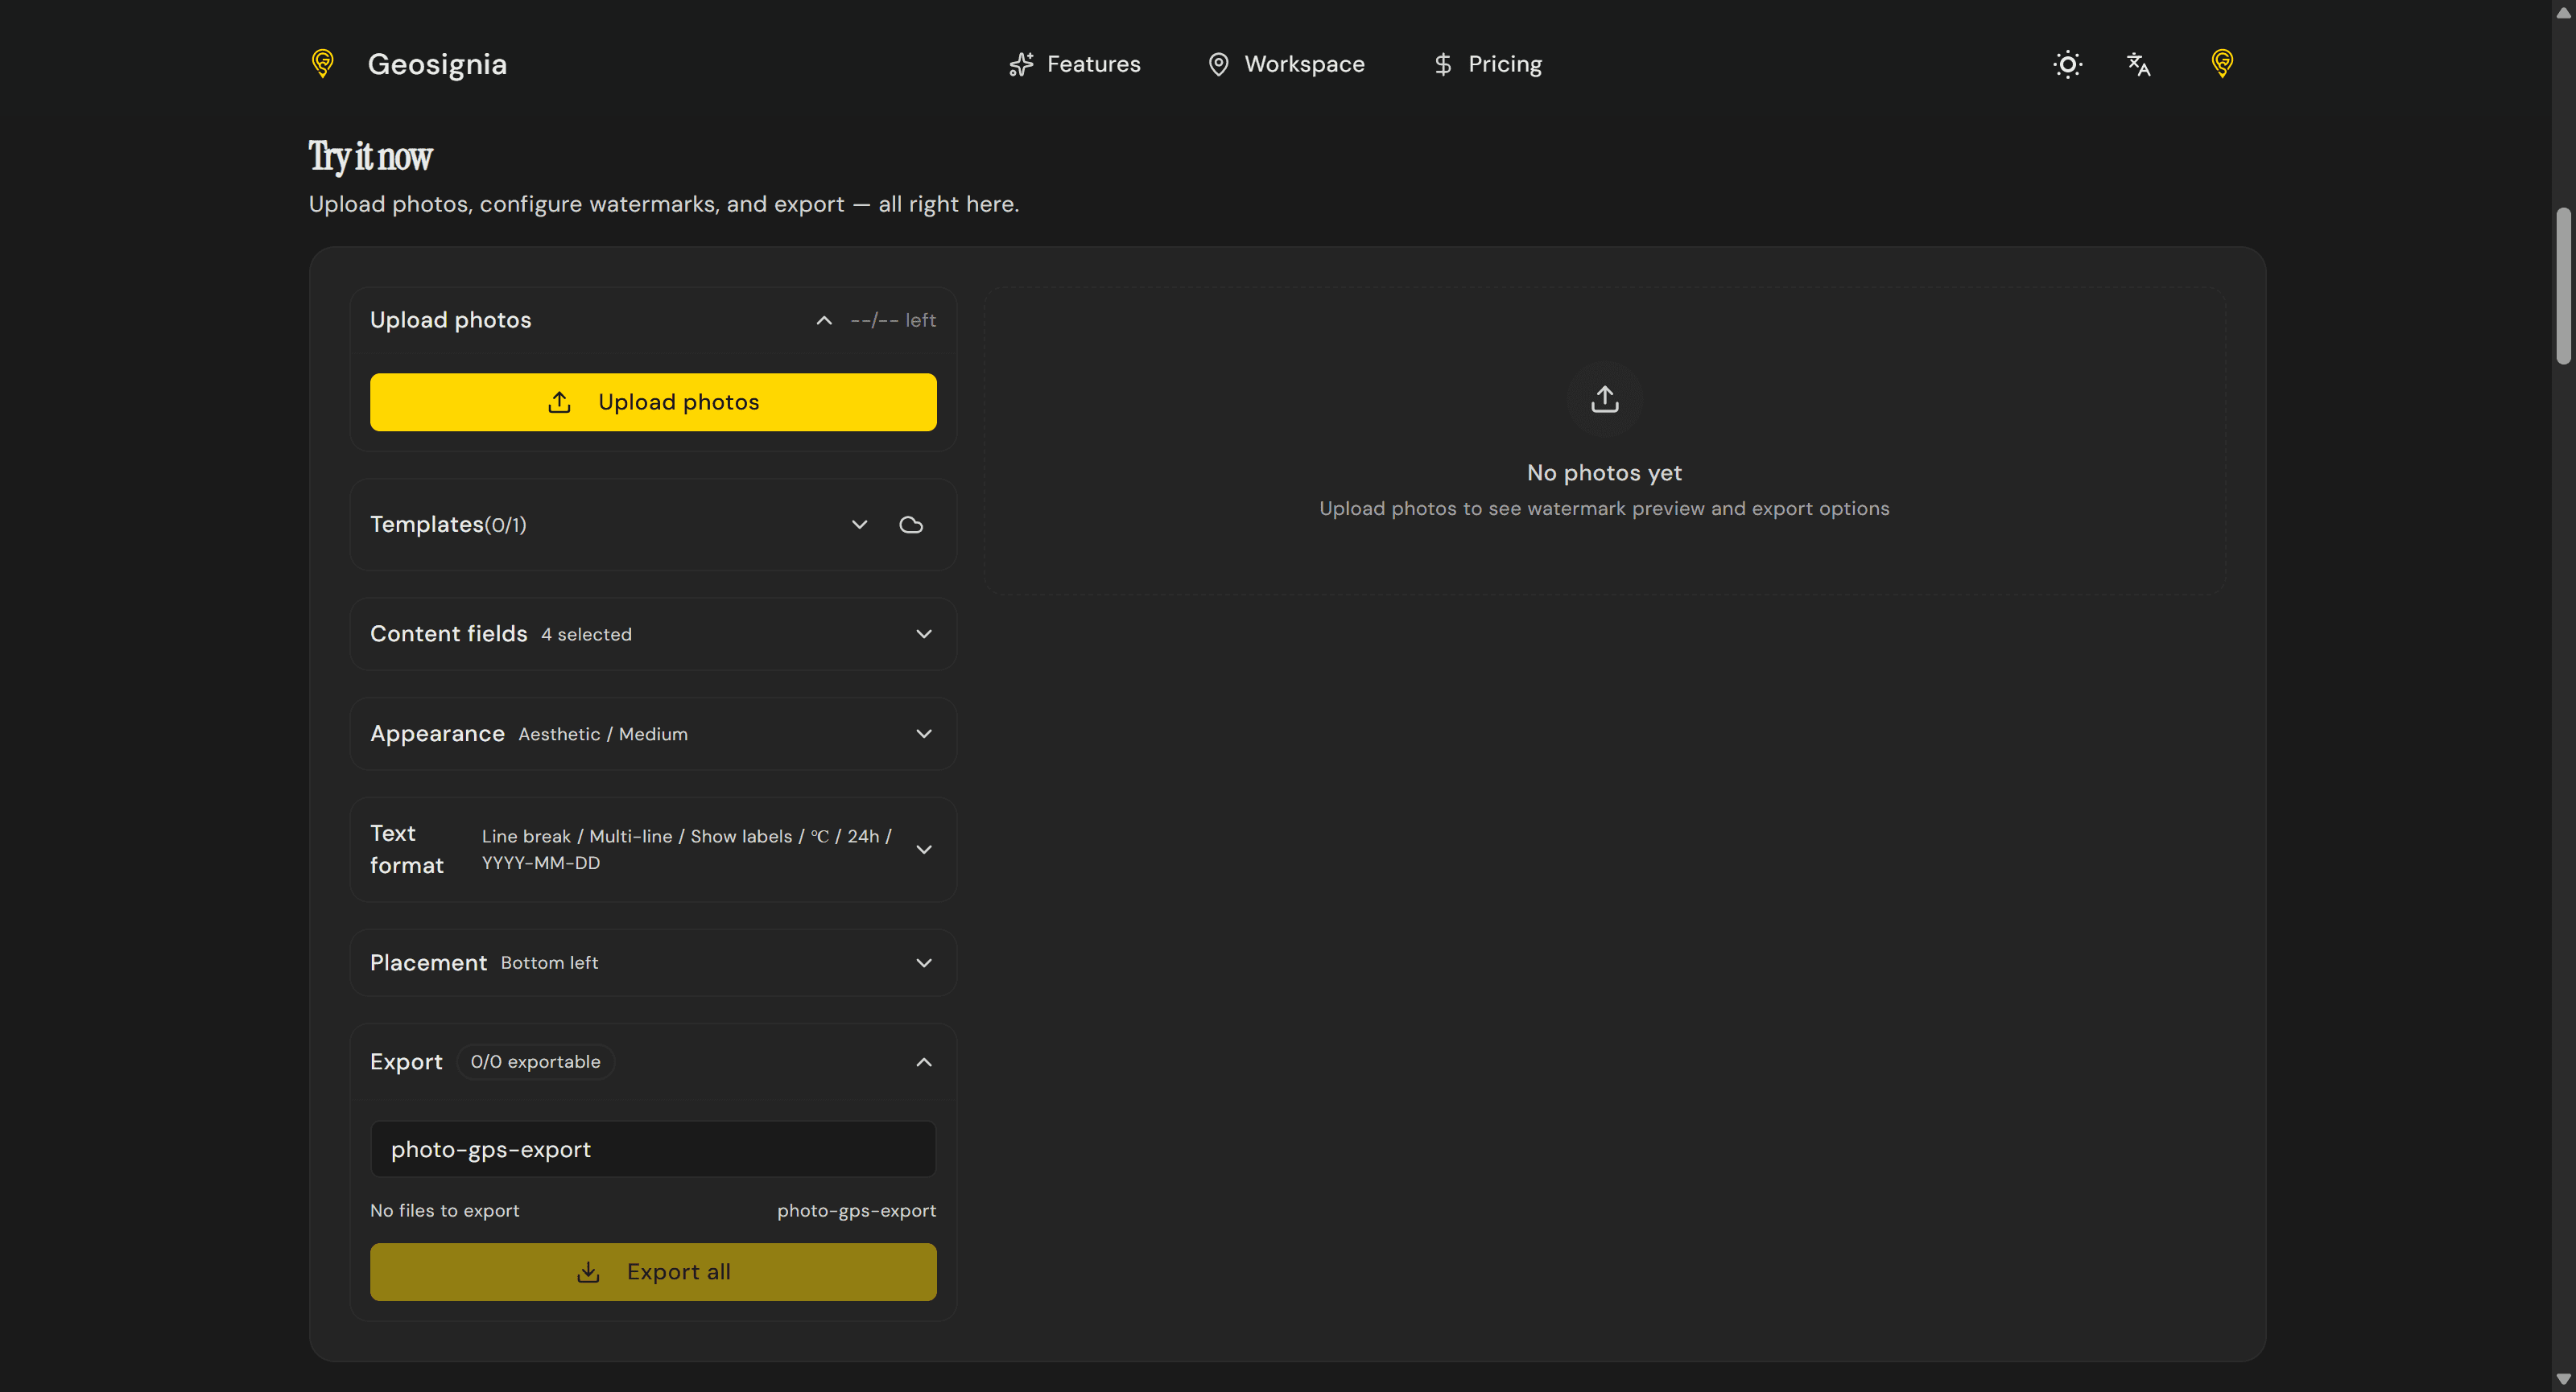2576x1392 pixels.
Task: Click the Workspace map pin icon
Action: point(1217,65)
